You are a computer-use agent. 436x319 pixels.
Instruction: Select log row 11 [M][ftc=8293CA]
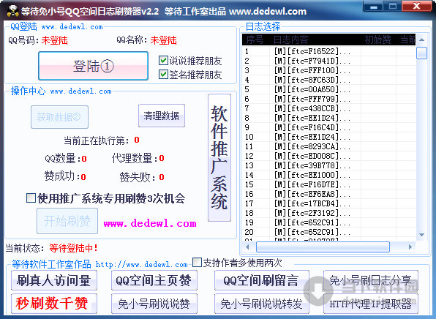(x=329, y=146)
